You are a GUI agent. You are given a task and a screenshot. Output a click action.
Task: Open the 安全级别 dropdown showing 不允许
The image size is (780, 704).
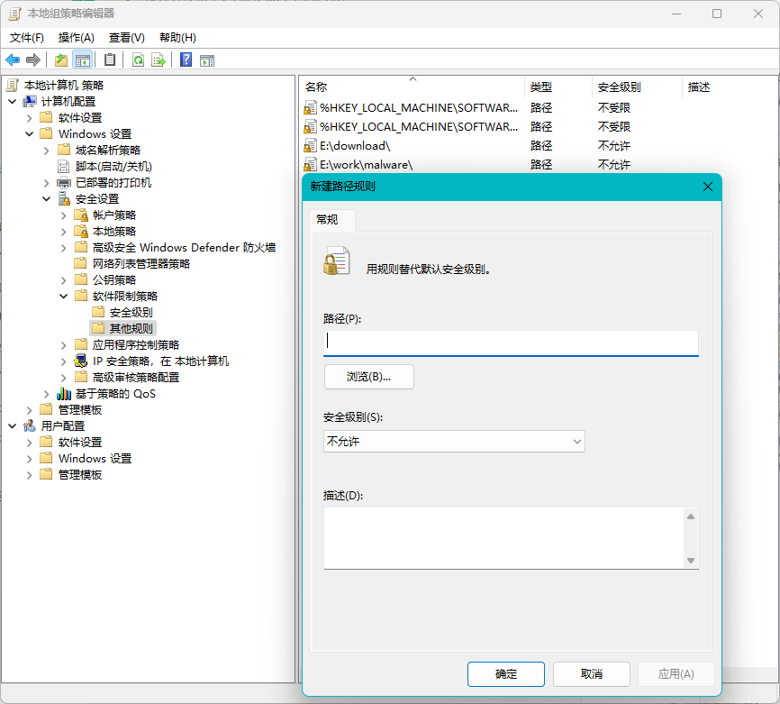tap(454, 442)
